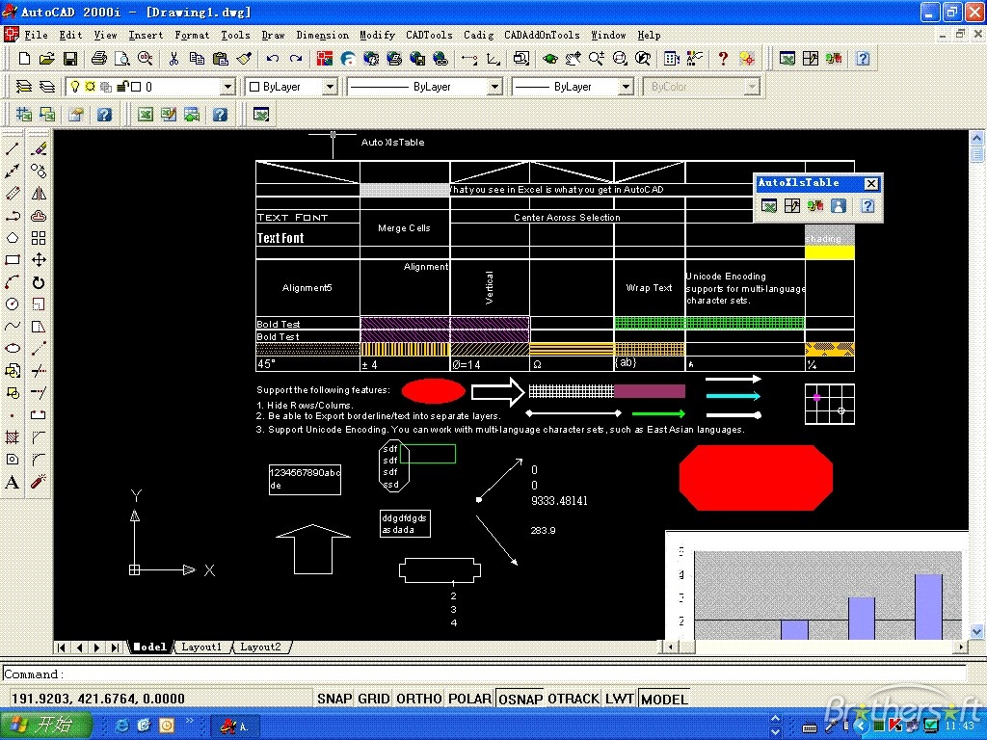
Task: Select the Line tool in the draw toolbar
Action: click(12, 147)
